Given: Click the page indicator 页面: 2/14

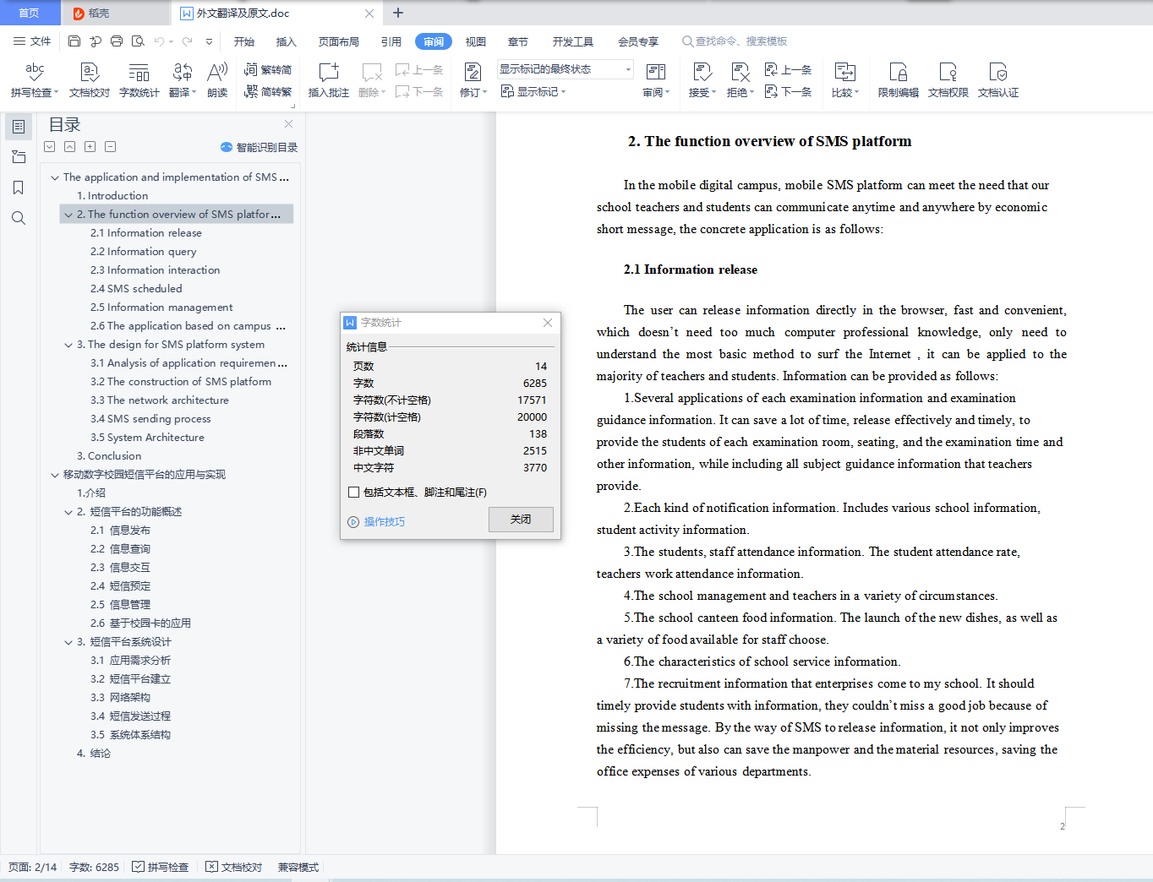Looking at the screenshot, I should [32, 867].
